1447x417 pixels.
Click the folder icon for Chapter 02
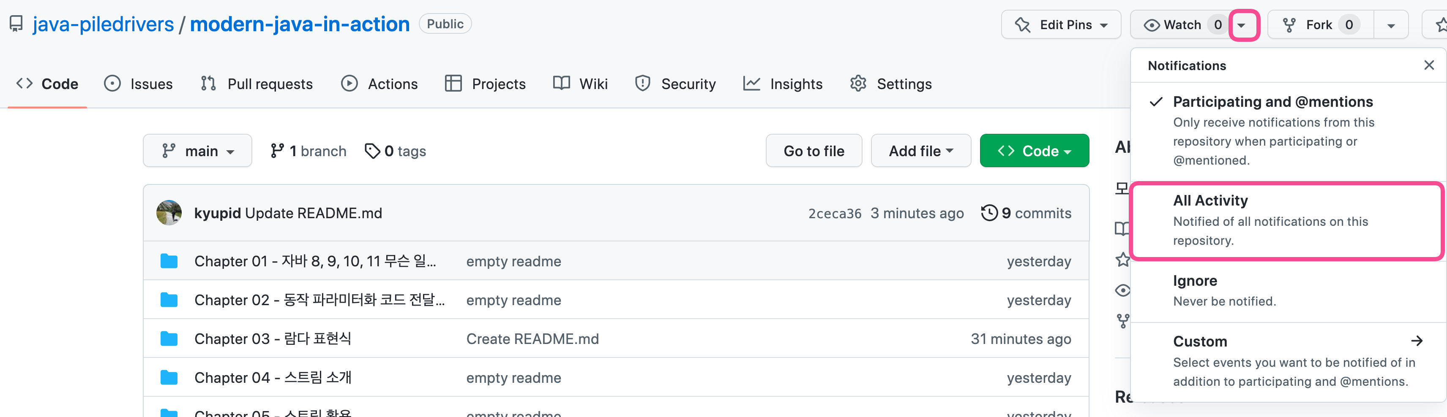point(169,300)
